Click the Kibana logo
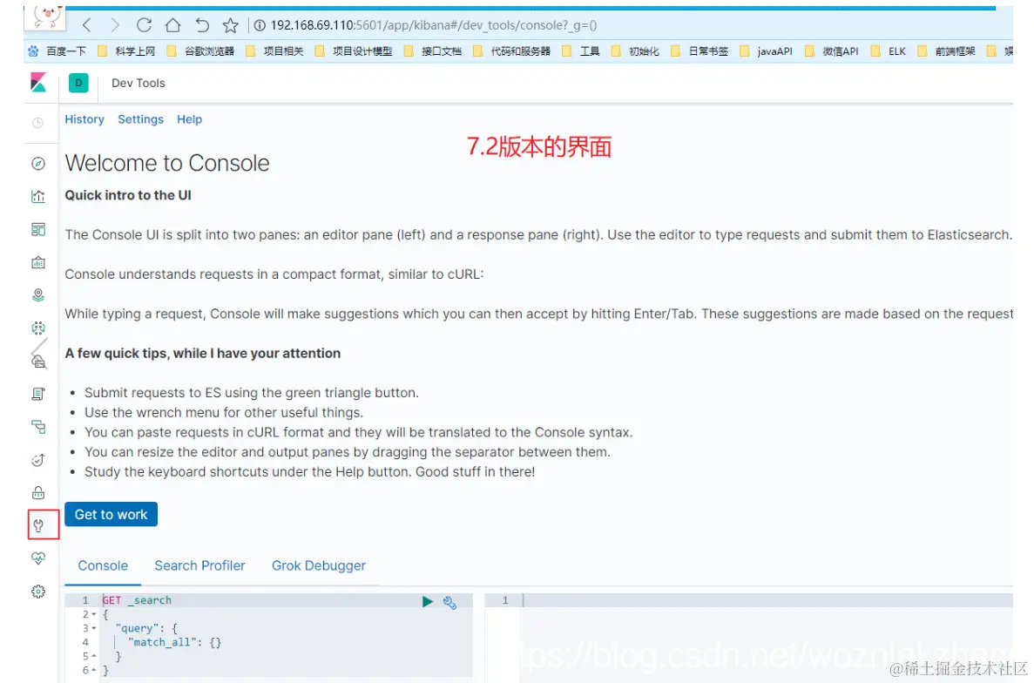The width and height of the screenshot is (1034, 683). (38, 83)
